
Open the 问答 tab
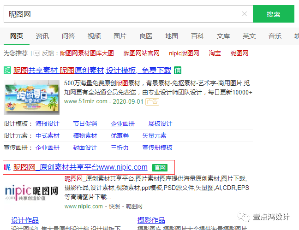[x=68, y=36]
